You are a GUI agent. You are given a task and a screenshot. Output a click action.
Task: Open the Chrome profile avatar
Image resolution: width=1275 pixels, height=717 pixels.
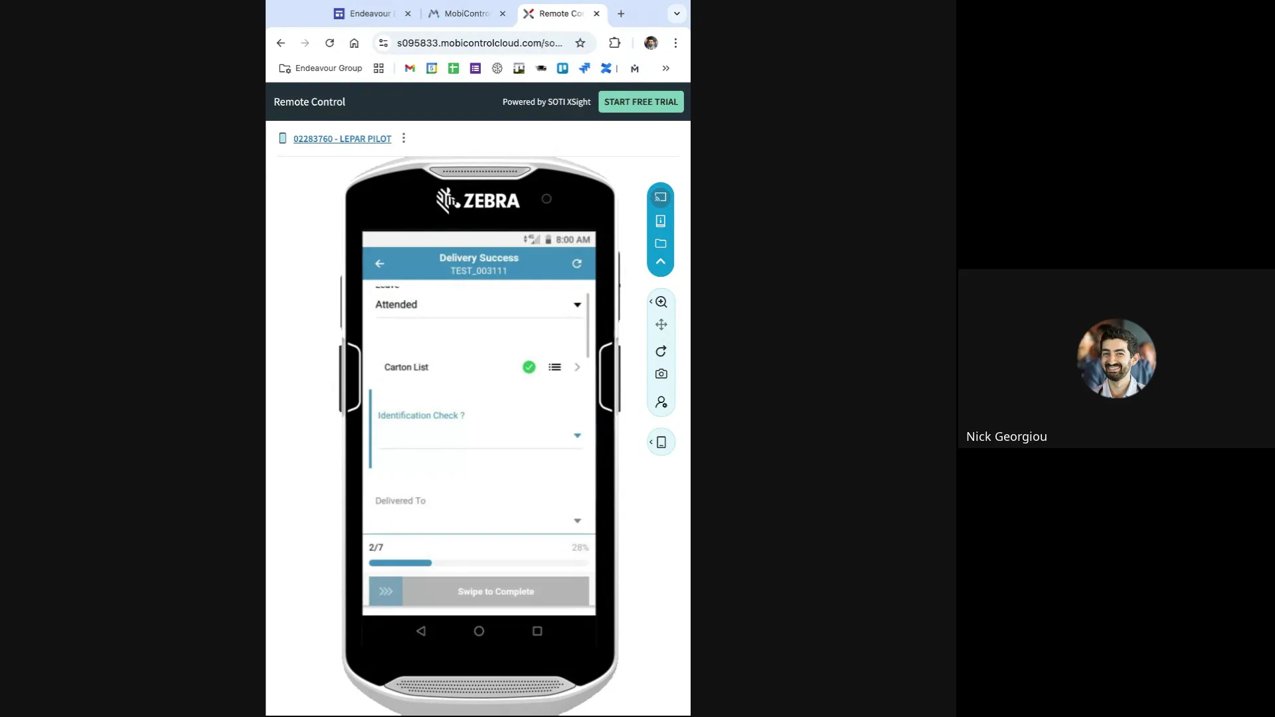(651, 43)
